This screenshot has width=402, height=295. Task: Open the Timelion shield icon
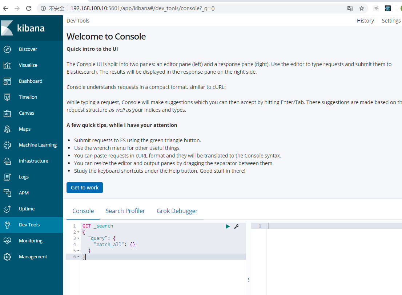[7, 97]
